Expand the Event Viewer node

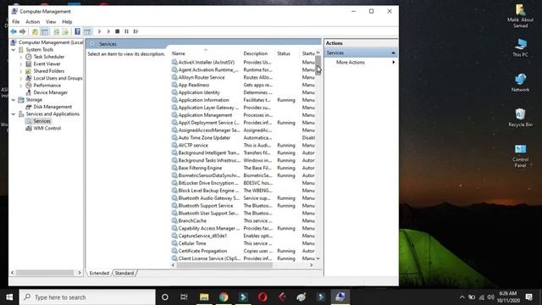pyautogui.click(x=21, y=64)
